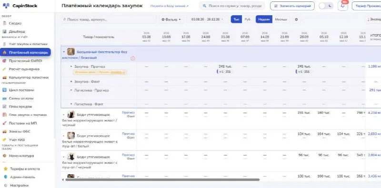The height and width of the screenshot is (188, 381).
Task: Click the 251 chip under 31.08 column
Action: coord(225,72)
